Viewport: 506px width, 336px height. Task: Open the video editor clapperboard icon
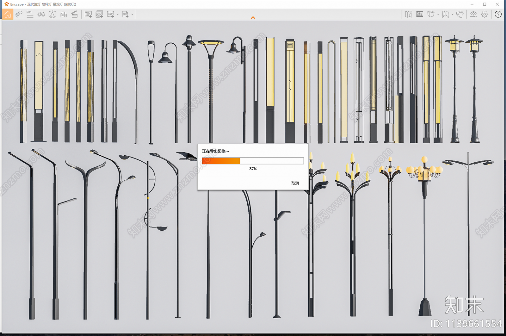[x=75, y=14]
